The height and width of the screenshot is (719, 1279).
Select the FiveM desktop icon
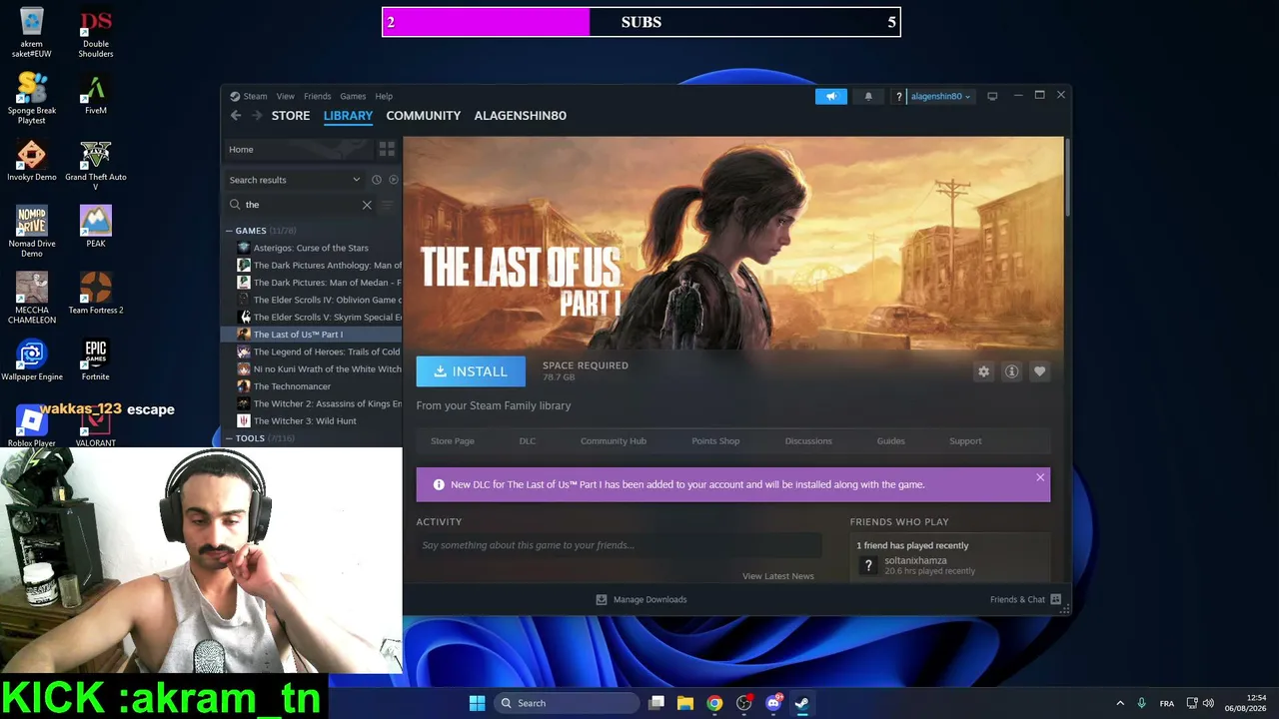click(x=96, y=96)
